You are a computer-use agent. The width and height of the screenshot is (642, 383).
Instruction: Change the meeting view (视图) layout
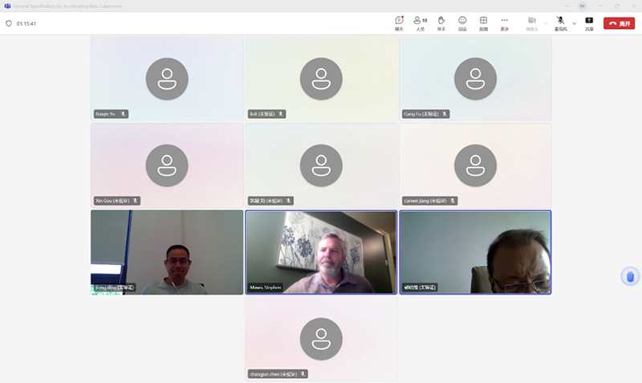(x=484, y=23)
